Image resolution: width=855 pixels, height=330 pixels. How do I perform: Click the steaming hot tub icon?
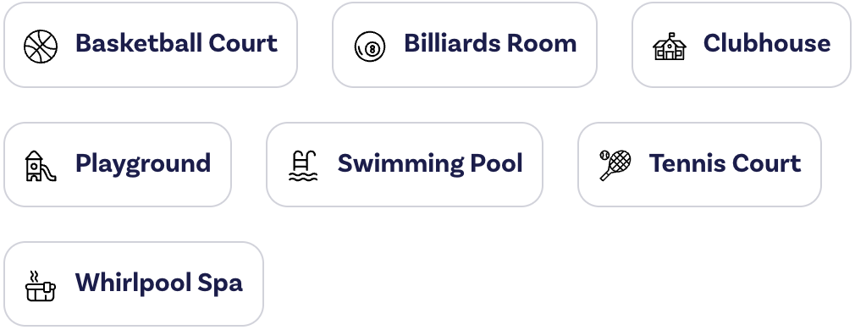pyautogui.click(x=41, y=285)
